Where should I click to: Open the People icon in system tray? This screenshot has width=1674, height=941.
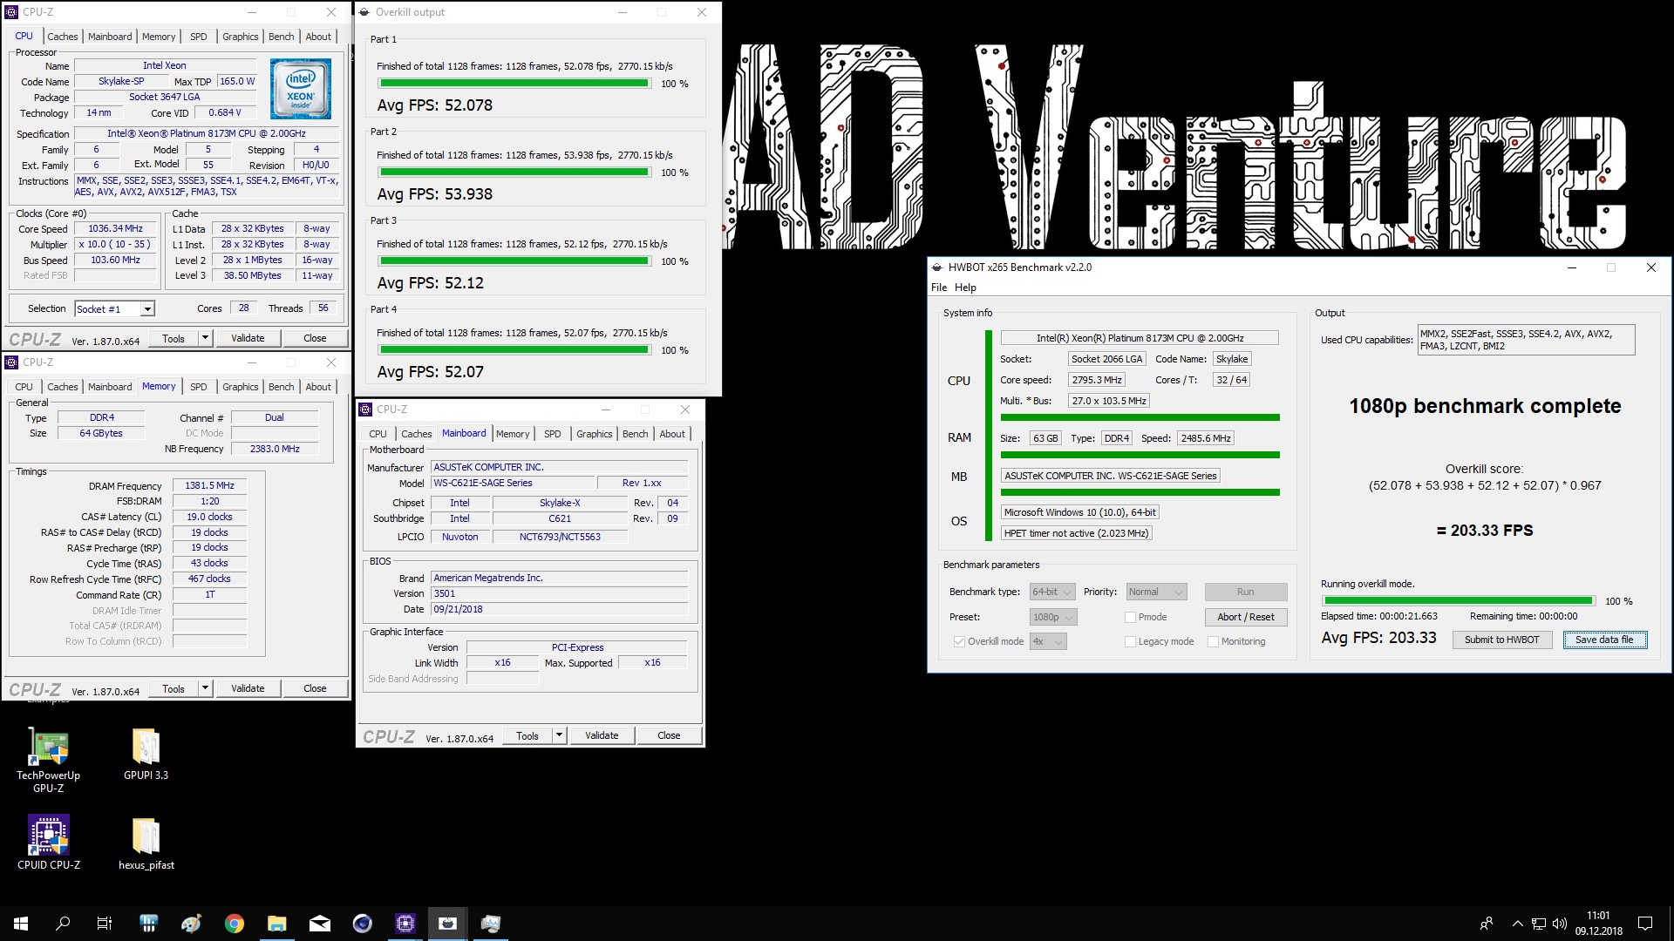[x=1487, y=924]
